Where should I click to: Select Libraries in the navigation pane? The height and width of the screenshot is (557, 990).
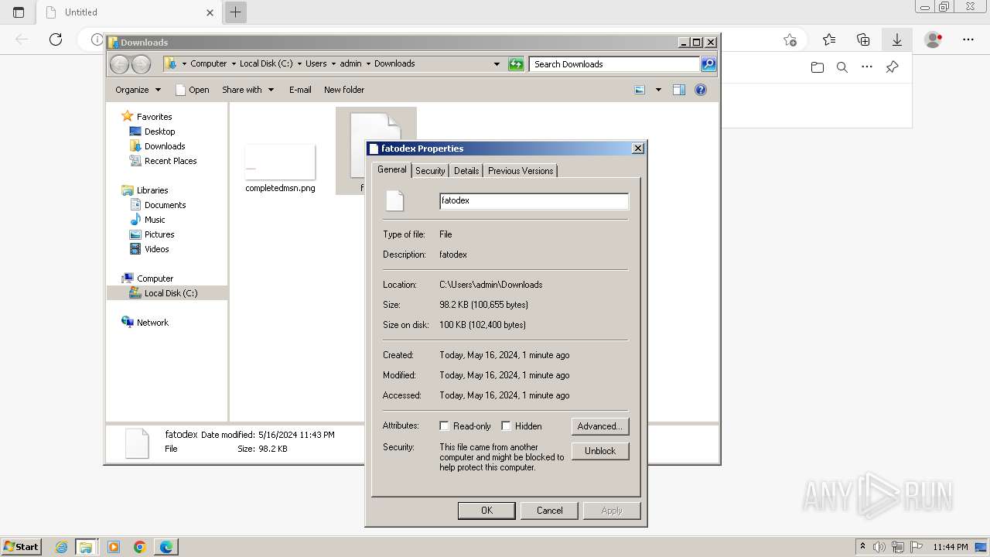pyautogui.click(x=152, y=190)
